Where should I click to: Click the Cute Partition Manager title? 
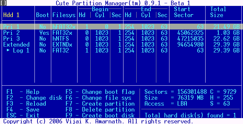pyautogui.click(x=123, y=3)
